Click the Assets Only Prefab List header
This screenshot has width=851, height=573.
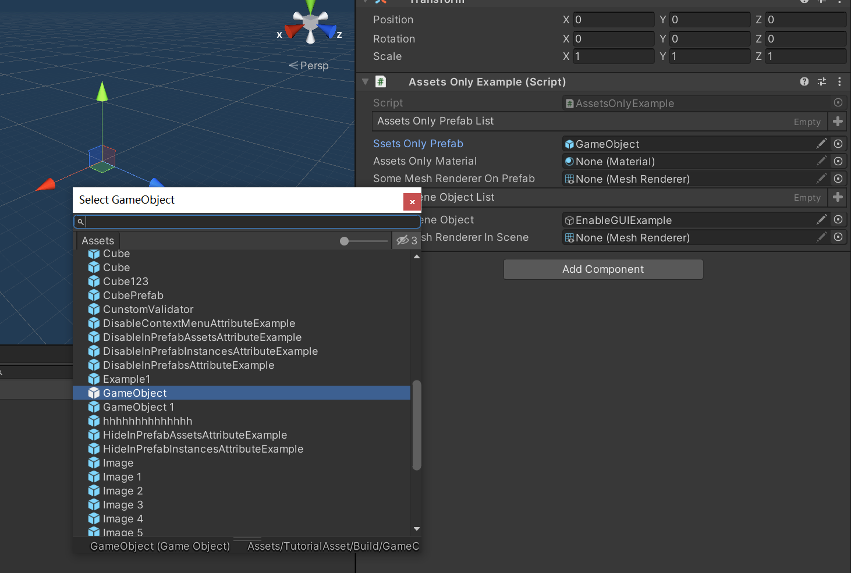click(x=600, y=121)
